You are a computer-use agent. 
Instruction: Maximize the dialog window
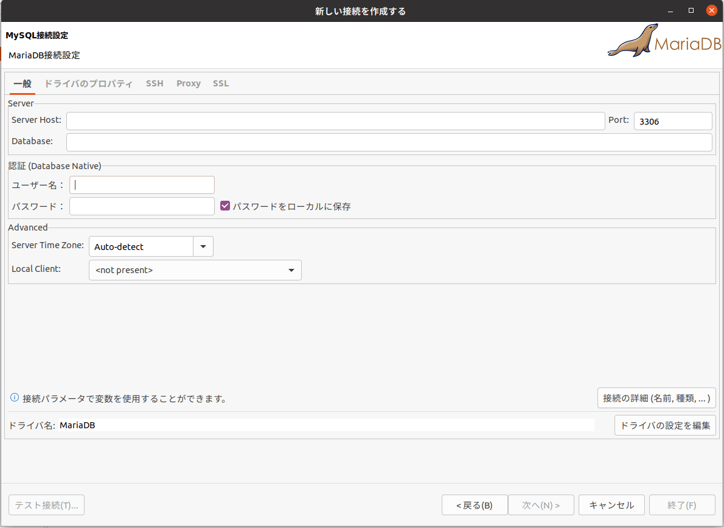[x=691, y=10]
